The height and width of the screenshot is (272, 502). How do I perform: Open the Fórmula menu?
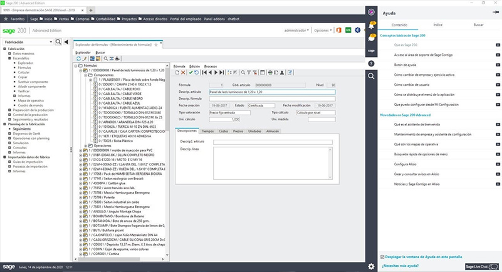[179, 66]
